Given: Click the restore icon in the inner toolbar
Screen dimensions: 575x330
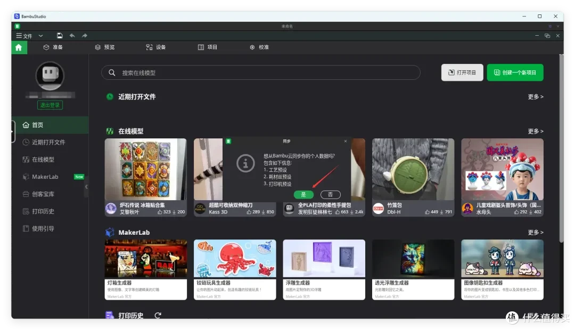Looking at the screenshot, I should 547,36.
